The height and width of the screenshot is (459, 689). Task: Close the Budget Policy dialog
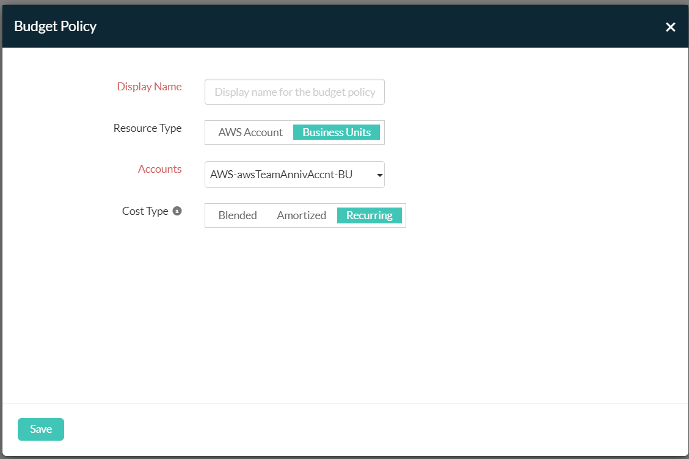tap(670, 27)
